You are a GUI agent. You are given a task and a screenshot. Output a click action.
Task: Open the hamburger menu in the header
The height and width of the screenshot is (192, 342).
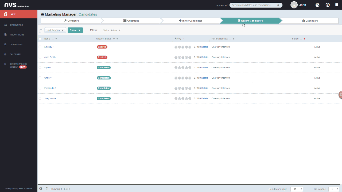(337, 5)
